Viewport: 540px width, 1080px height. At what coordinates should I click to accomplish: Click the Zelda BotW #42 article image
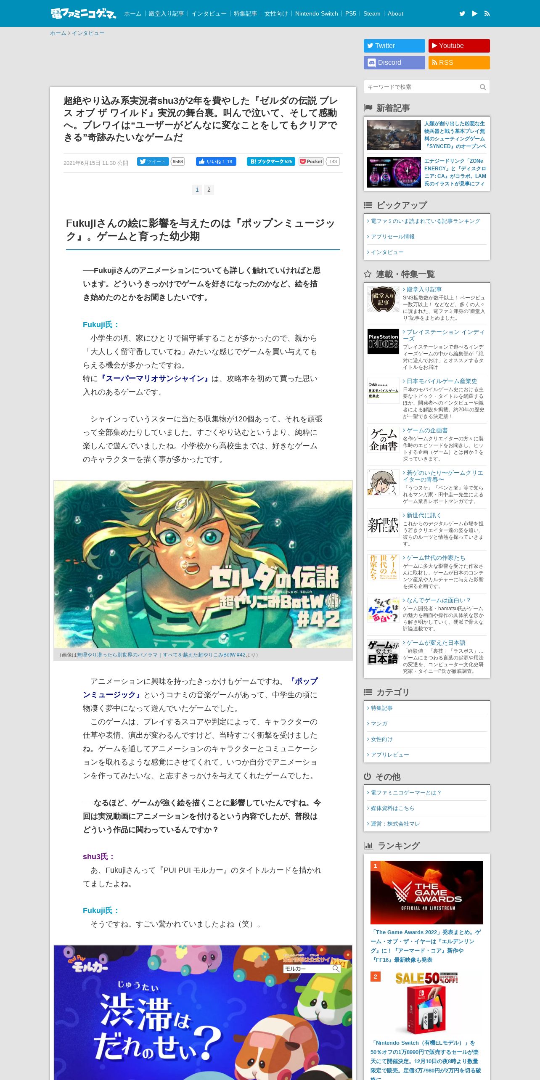[x=203, y=564]
